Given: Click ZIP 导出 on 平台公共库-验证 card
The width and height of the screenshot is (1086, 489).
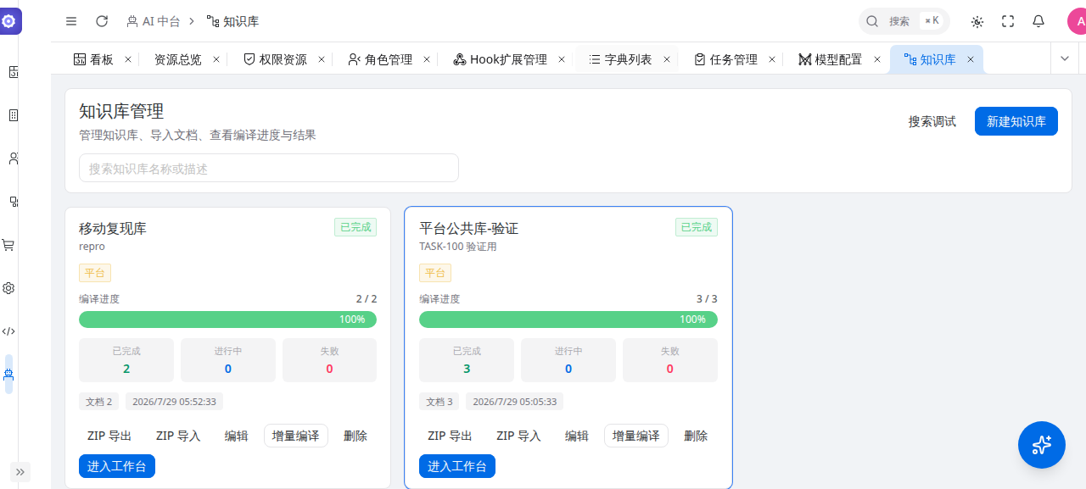Looking at the screenshot, I should [450, 436].
